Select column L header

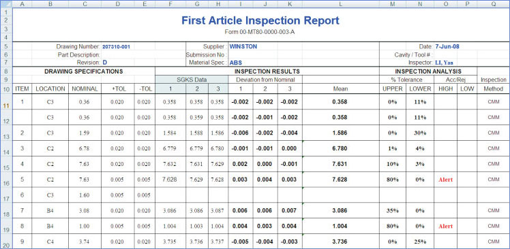(340, 4)
